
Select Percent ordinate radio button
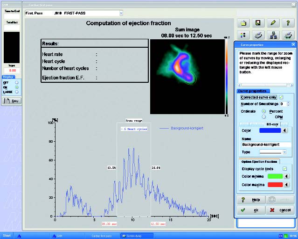tap(264, 111)
